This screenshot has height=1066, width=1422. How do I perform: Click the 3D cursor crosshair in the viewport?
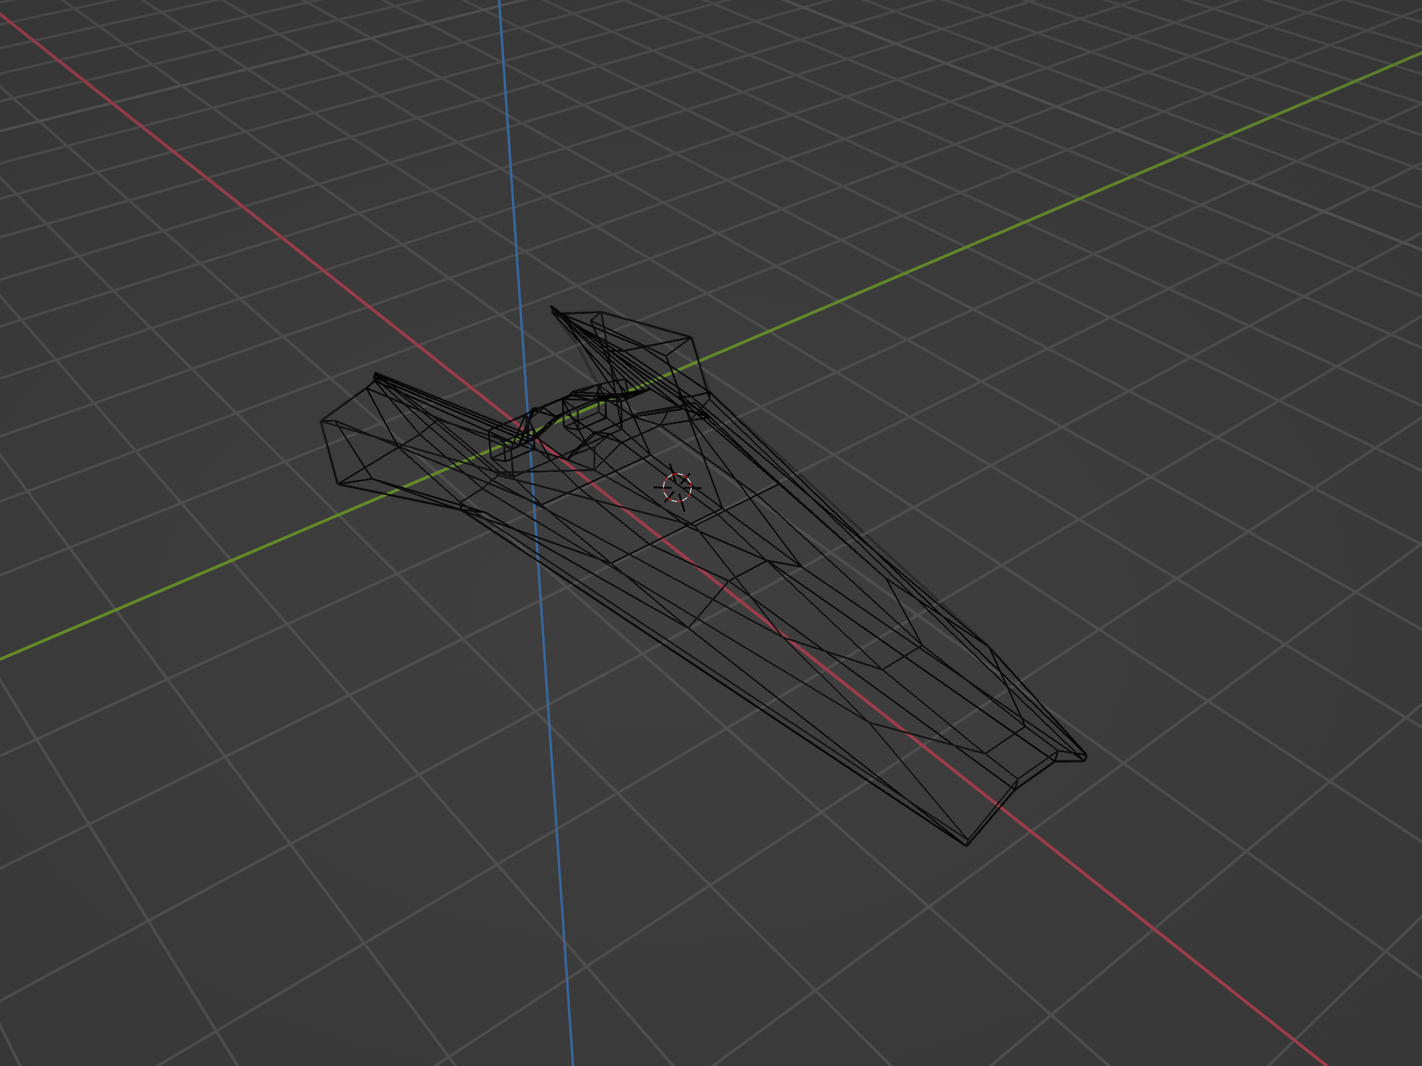(x=677, y=487)
